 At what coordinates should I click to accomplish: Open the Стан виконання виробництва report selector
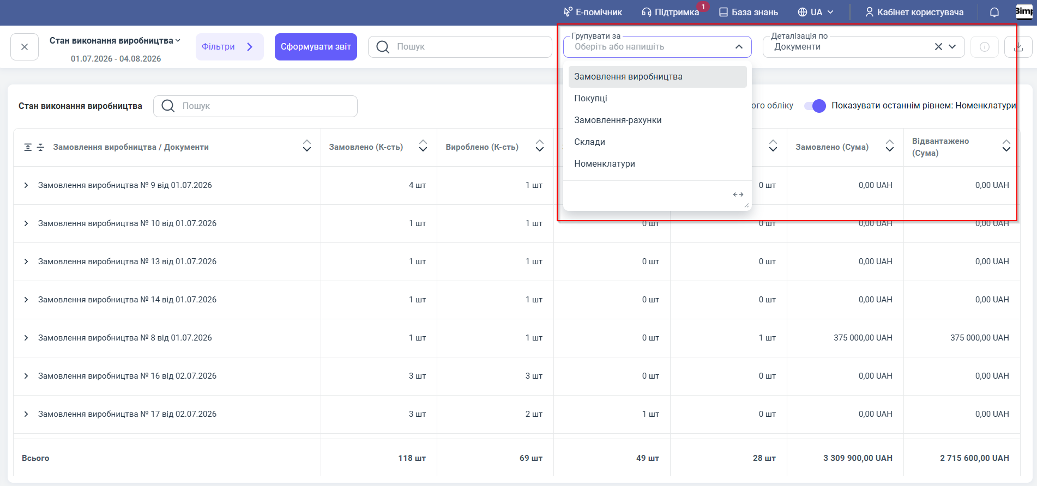[x=115, y=41]
